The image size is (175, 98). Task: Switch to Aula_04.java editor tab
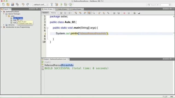(77, 9)
